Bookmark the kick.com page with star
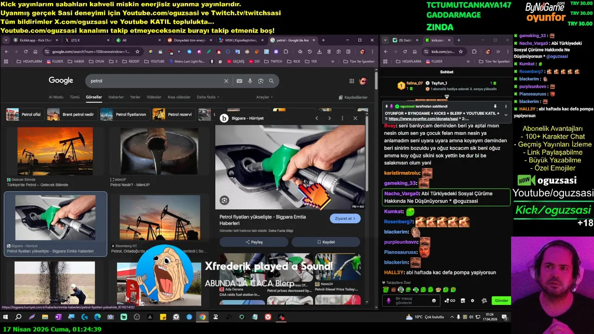This screenshot has height=334, width=594. pos(461,51)
